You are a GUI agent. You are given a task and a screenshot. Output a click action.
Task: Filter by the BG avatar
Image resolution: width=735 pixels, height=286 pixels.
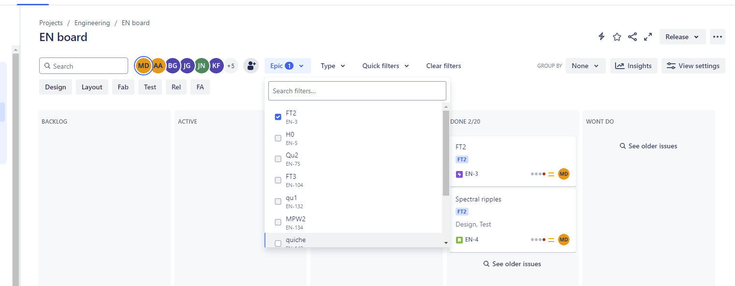[x=173, y=66]
